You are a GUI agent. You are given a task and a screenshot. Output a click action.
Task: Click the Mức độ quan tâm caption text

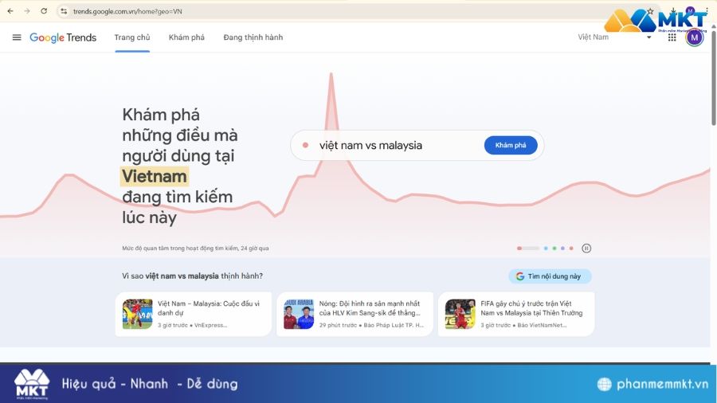[x=195, y=248]
